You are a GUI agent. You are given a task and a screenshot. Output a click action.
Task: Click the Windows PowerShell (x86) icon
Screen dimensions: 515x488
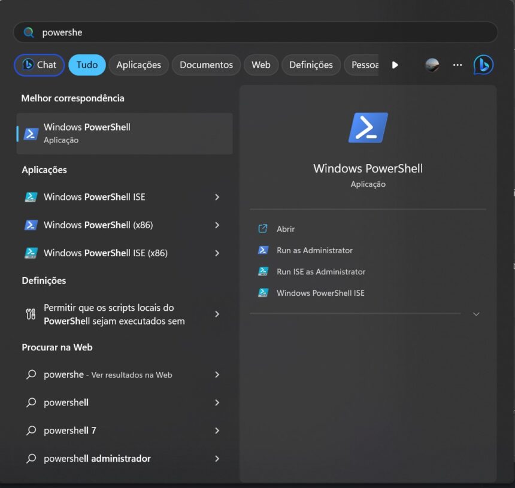tap(31, 225)
